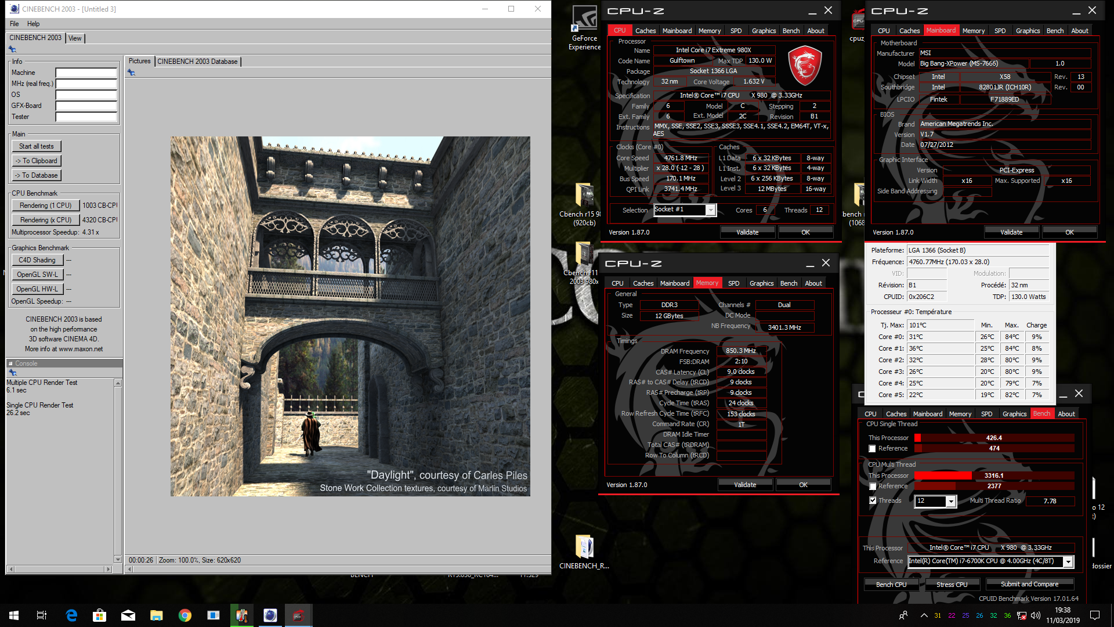The height and width of the screenshot is (627, 1114).
Task: Open the clock showing 19:38 11/03/2019
Action: click(x=1063, y=615)
